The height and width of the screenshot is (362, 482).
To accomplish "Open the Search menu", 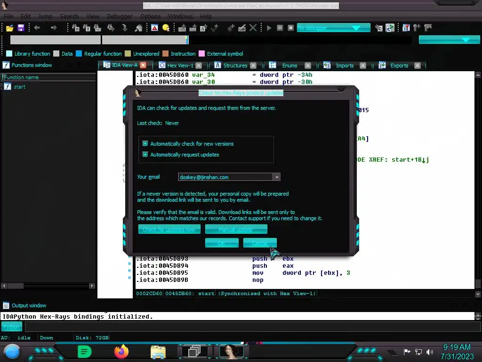I will click(69, 16).
